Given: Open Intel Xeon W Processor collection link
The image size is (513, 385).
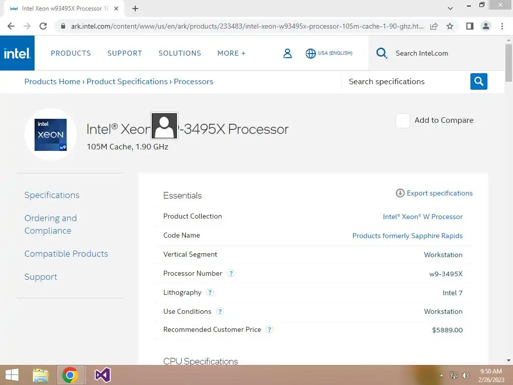Looking at the screenshot, I should 423,217.
